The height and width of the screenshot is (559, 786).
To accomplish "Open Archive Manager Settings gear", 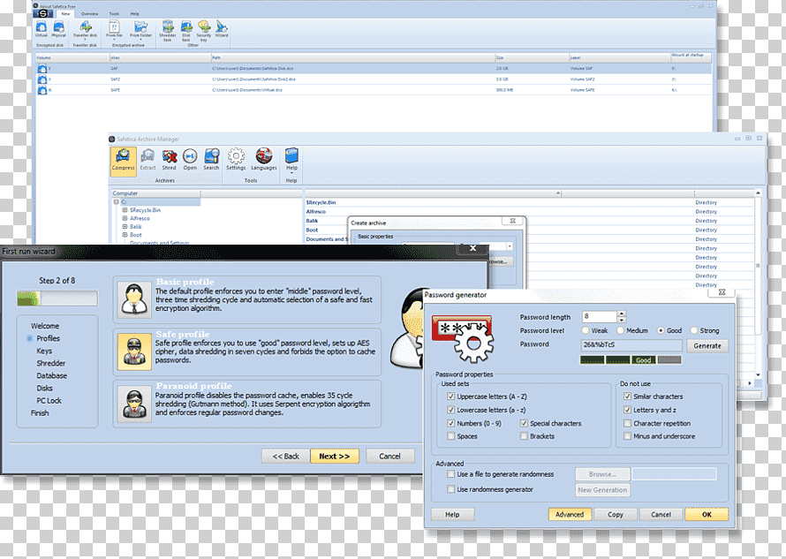I will (x=236, y=161).
